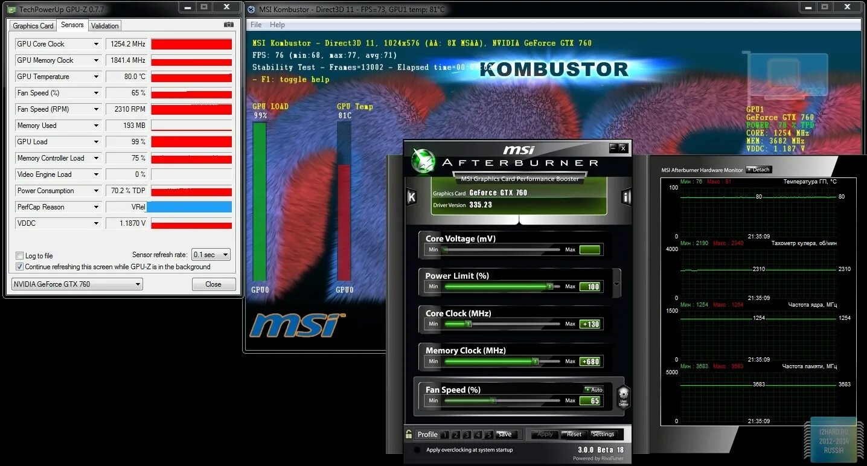Screen dimensions: 867x466
Task: Toggle the profile lock padlock icon
Action: click(409, 434)
